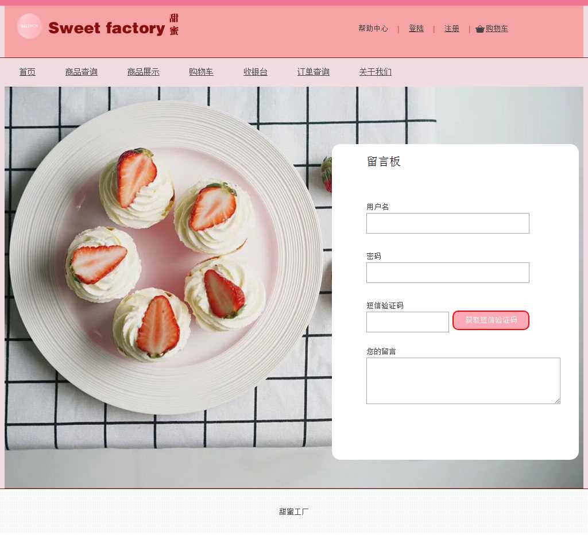Open 收银台 checkout menu item
Image resolution: width=588 pixels, height=535 pixels.
tap(256, 72)
